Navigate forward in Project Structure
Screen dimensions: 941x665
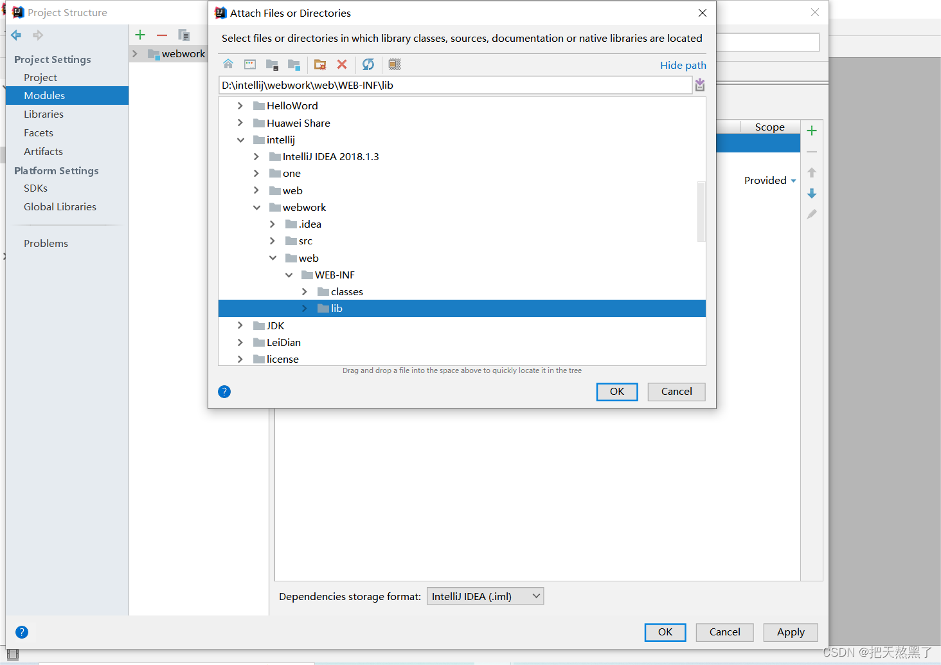[38, 35]
